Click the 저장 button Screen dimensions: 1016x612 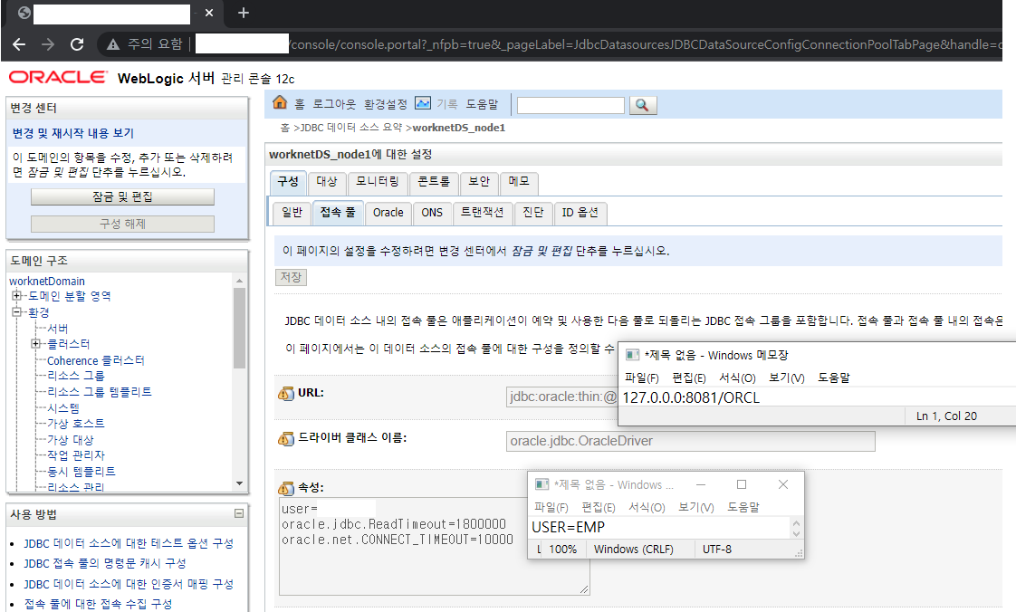click(x=291, y=277)
